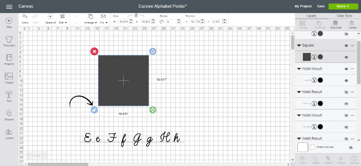The height and width of the screenshot is (166, 361).
Task: Switch to the Color Sync tab
Action: point(344,16)
